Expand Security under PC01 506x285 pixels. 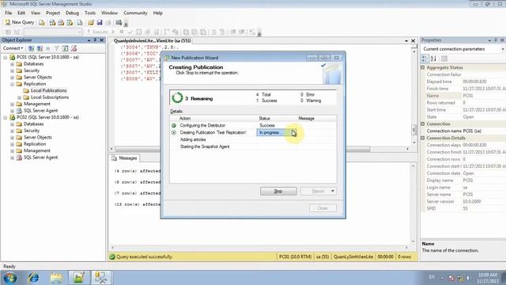tap(13, 70)
